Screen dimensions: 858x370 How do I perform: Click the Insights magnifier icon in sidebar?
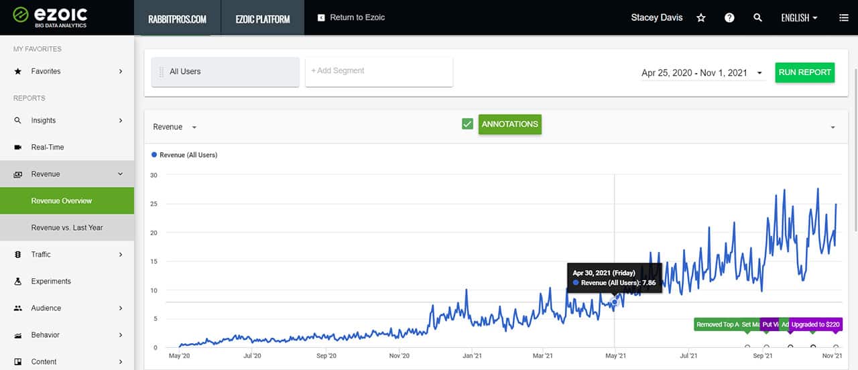(17, 121)
